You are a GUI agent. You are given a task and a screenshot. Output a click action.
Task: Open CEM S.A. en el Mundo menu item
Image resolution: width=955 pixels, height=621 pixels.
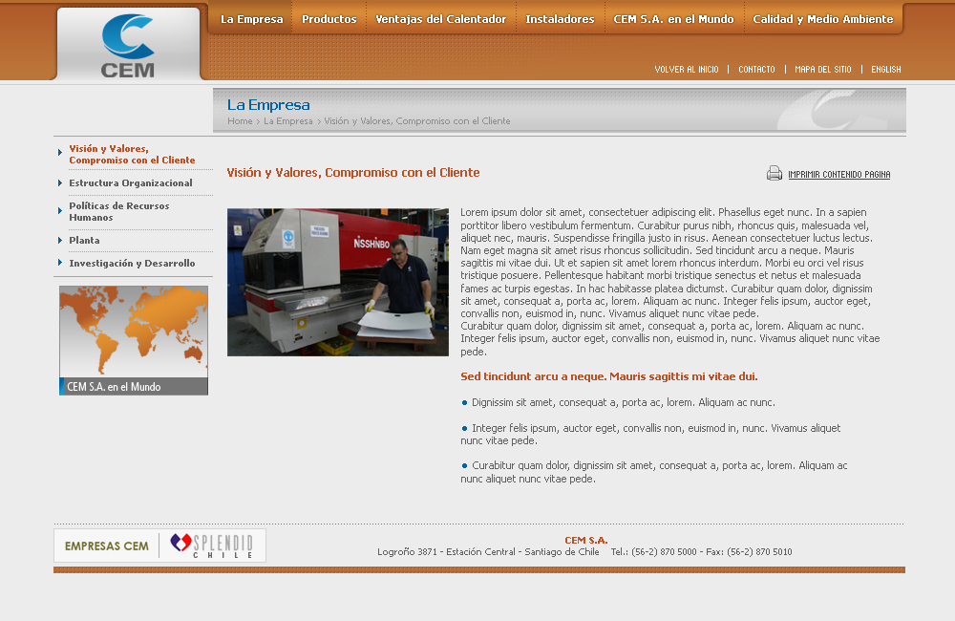click(673, 19)
